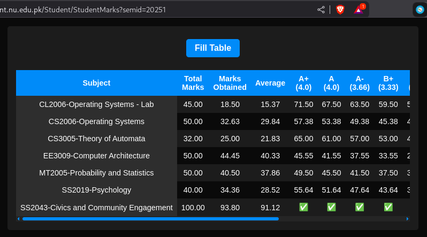The height and width of the screenshot is (237, 427).
Task: Click the share icon in address bar
Action: tap(321, 10)
